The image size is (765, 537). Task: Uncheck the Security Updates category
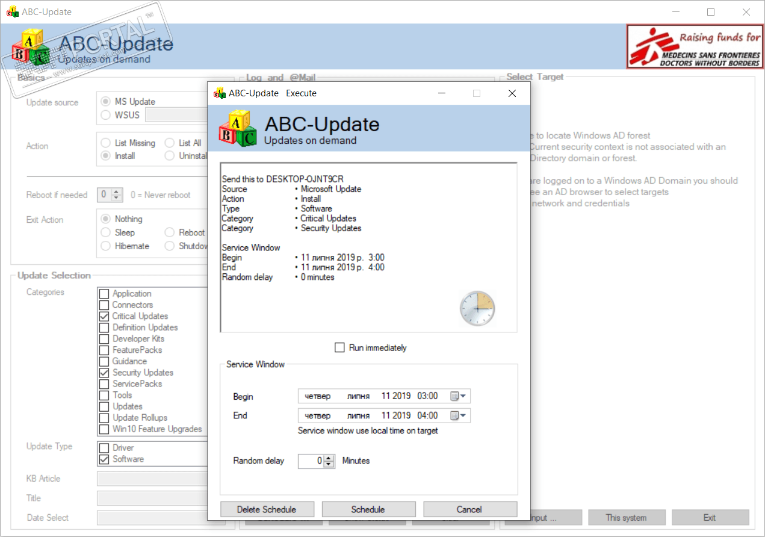104,373
